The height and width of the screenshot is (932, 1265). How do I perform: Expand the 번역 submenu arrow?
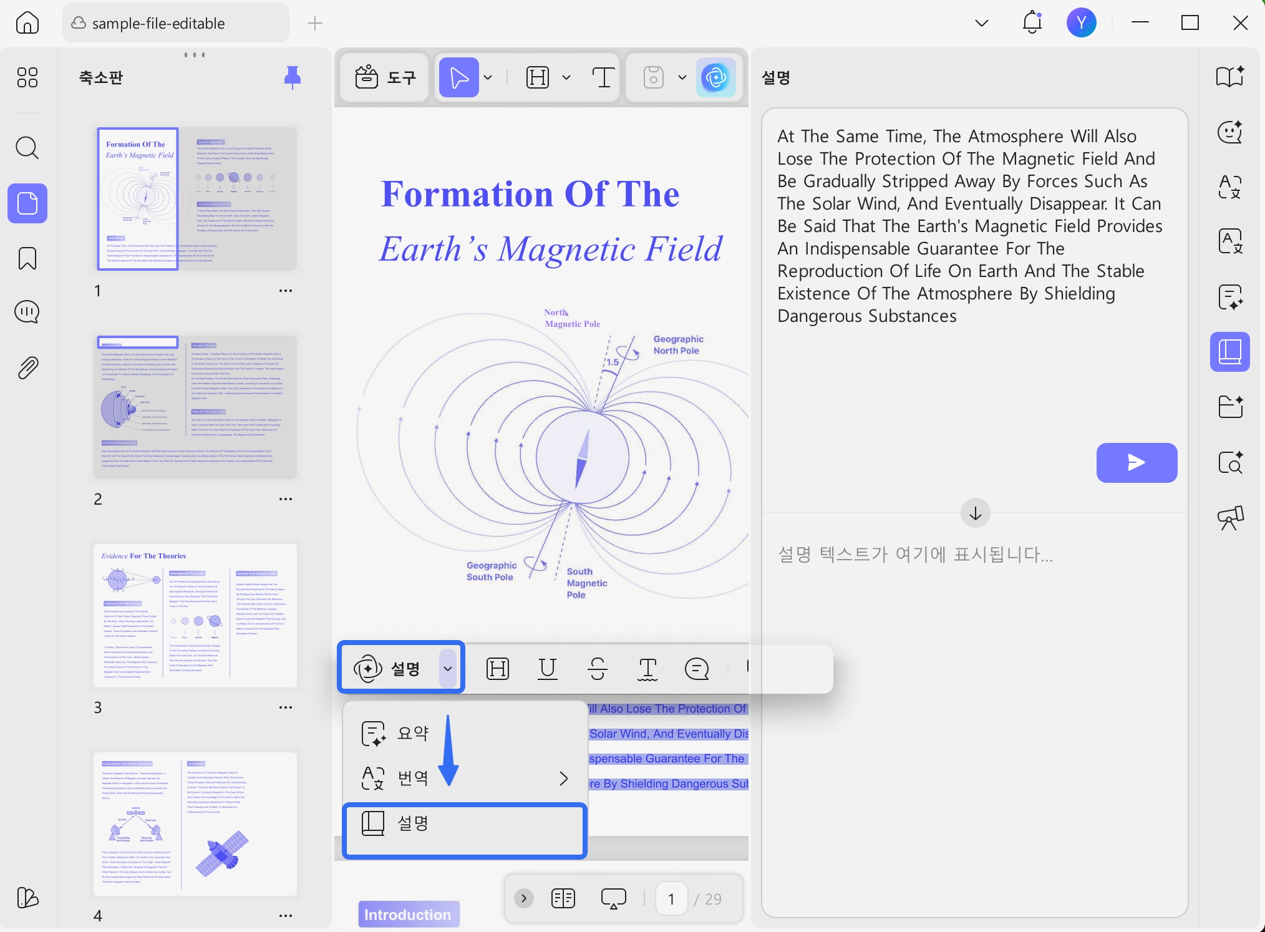pos(563,778)
